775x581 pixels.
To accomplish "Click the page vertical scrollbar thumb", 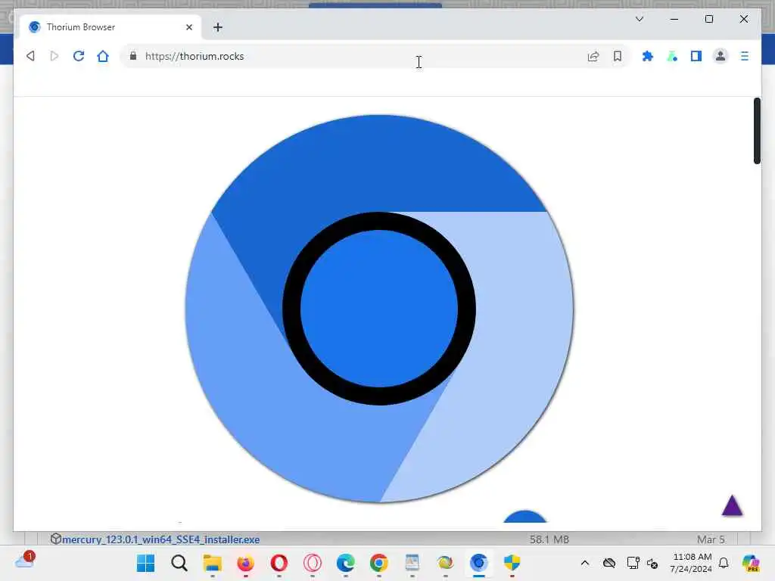I will pyautogui.click(x=757, y=130).
